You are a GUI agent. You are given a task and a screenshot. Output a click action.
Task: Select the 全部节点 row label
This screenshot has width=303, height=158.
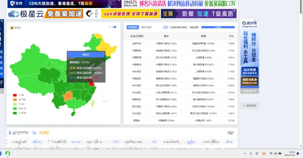[137, 44]
